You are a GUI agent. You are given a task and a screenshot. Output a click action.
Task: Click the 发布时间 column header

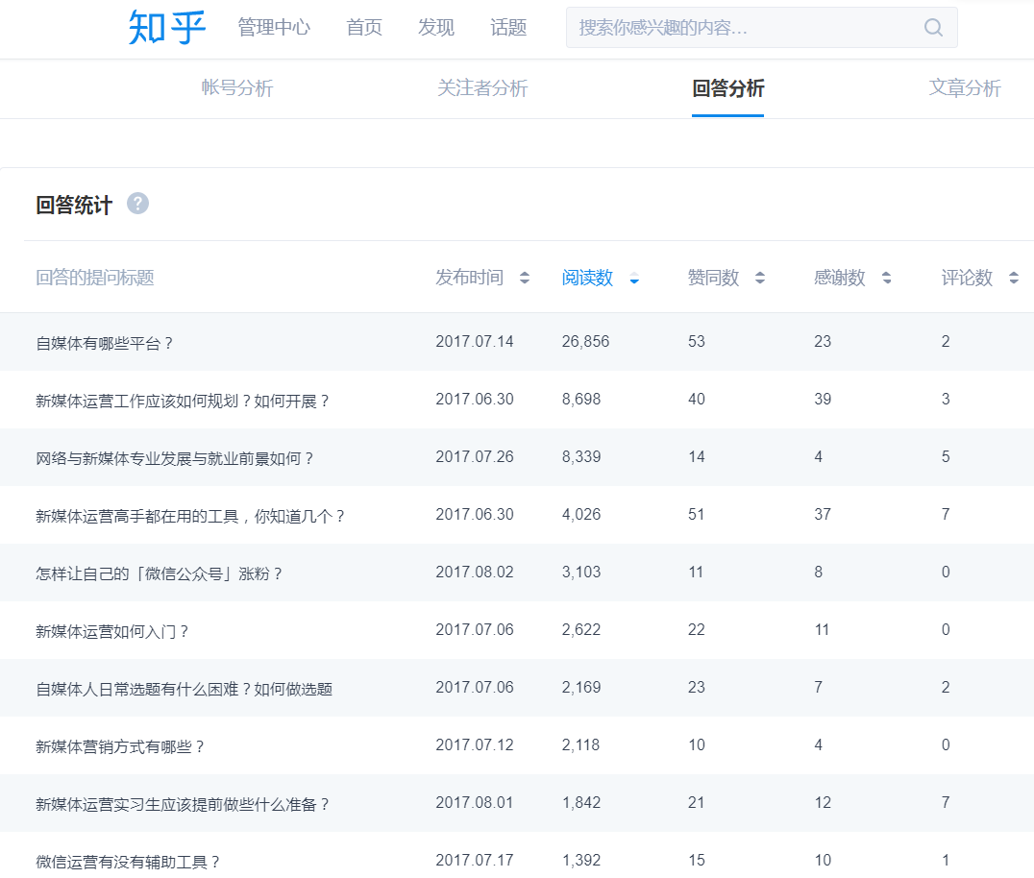point(470,278)
